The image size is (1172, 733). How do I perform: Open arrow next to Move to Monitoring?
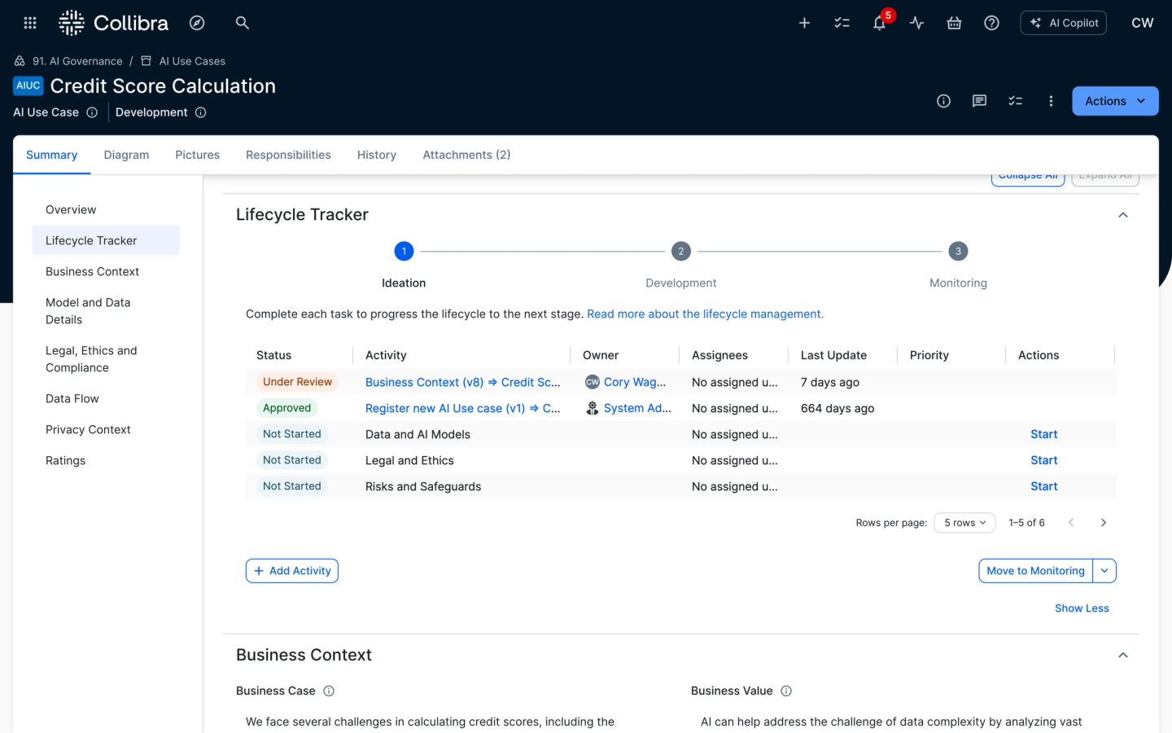tap(1104, 571)
